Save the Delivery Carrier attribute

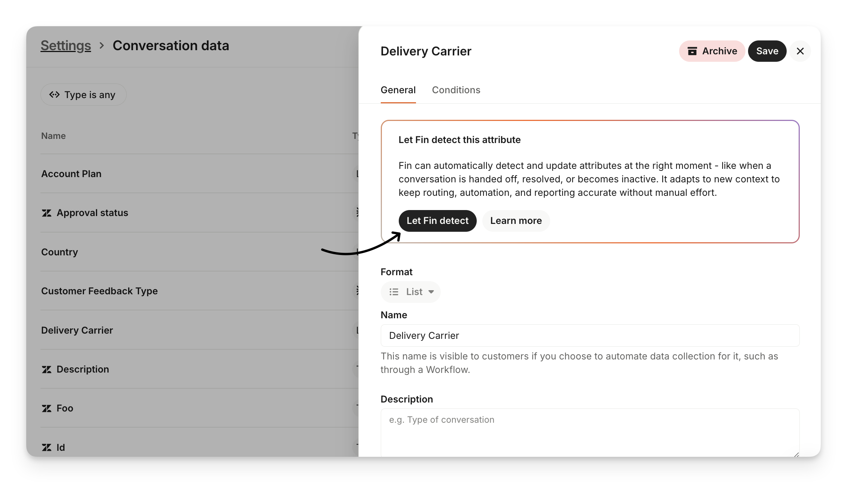(767, 51)
